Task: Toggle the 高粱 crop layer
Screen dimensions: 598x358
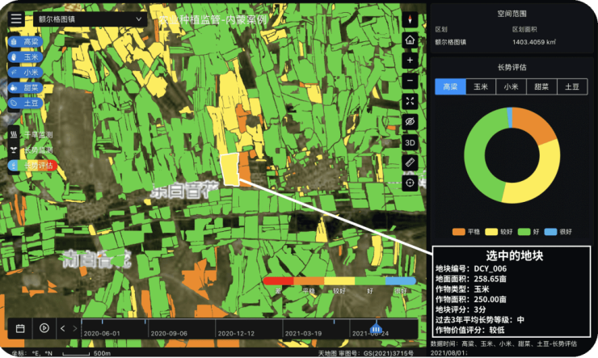Action: pyautogui.click(x=25, y=42)
